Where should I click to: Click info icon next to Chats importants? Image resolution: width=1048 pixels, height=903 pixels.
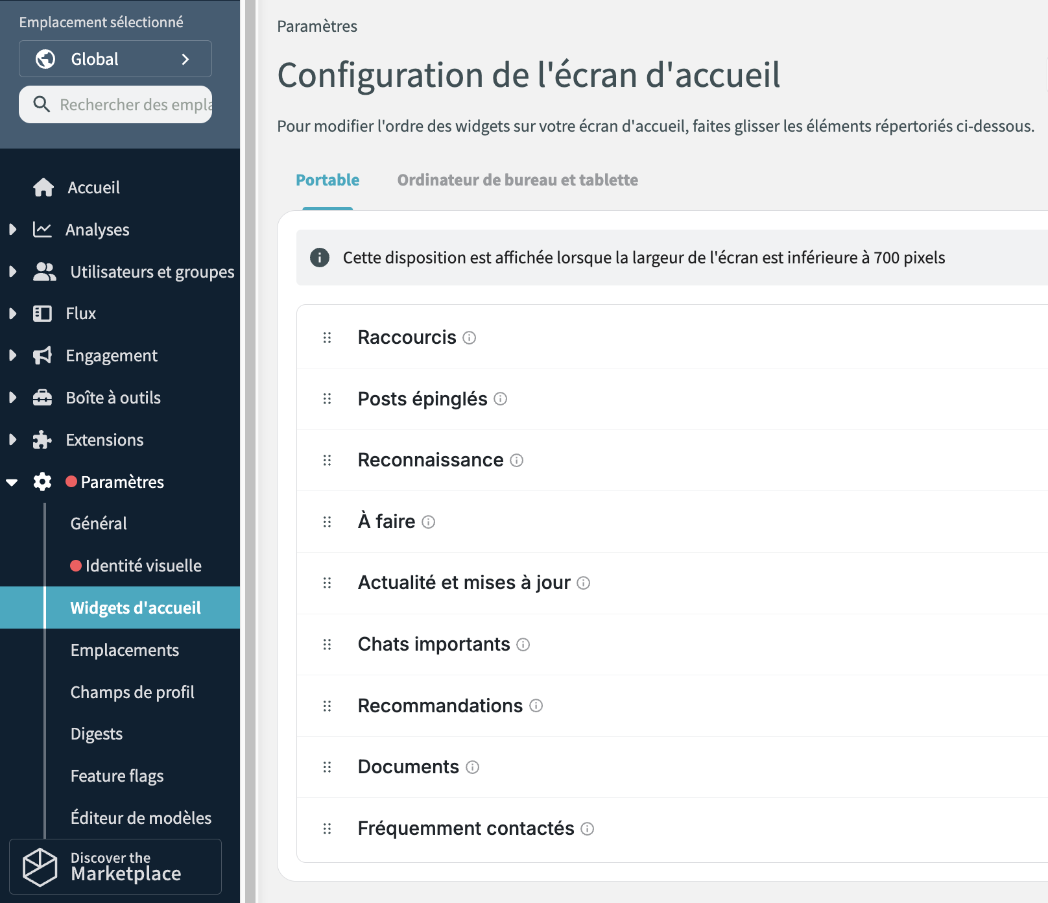point(523,645)
